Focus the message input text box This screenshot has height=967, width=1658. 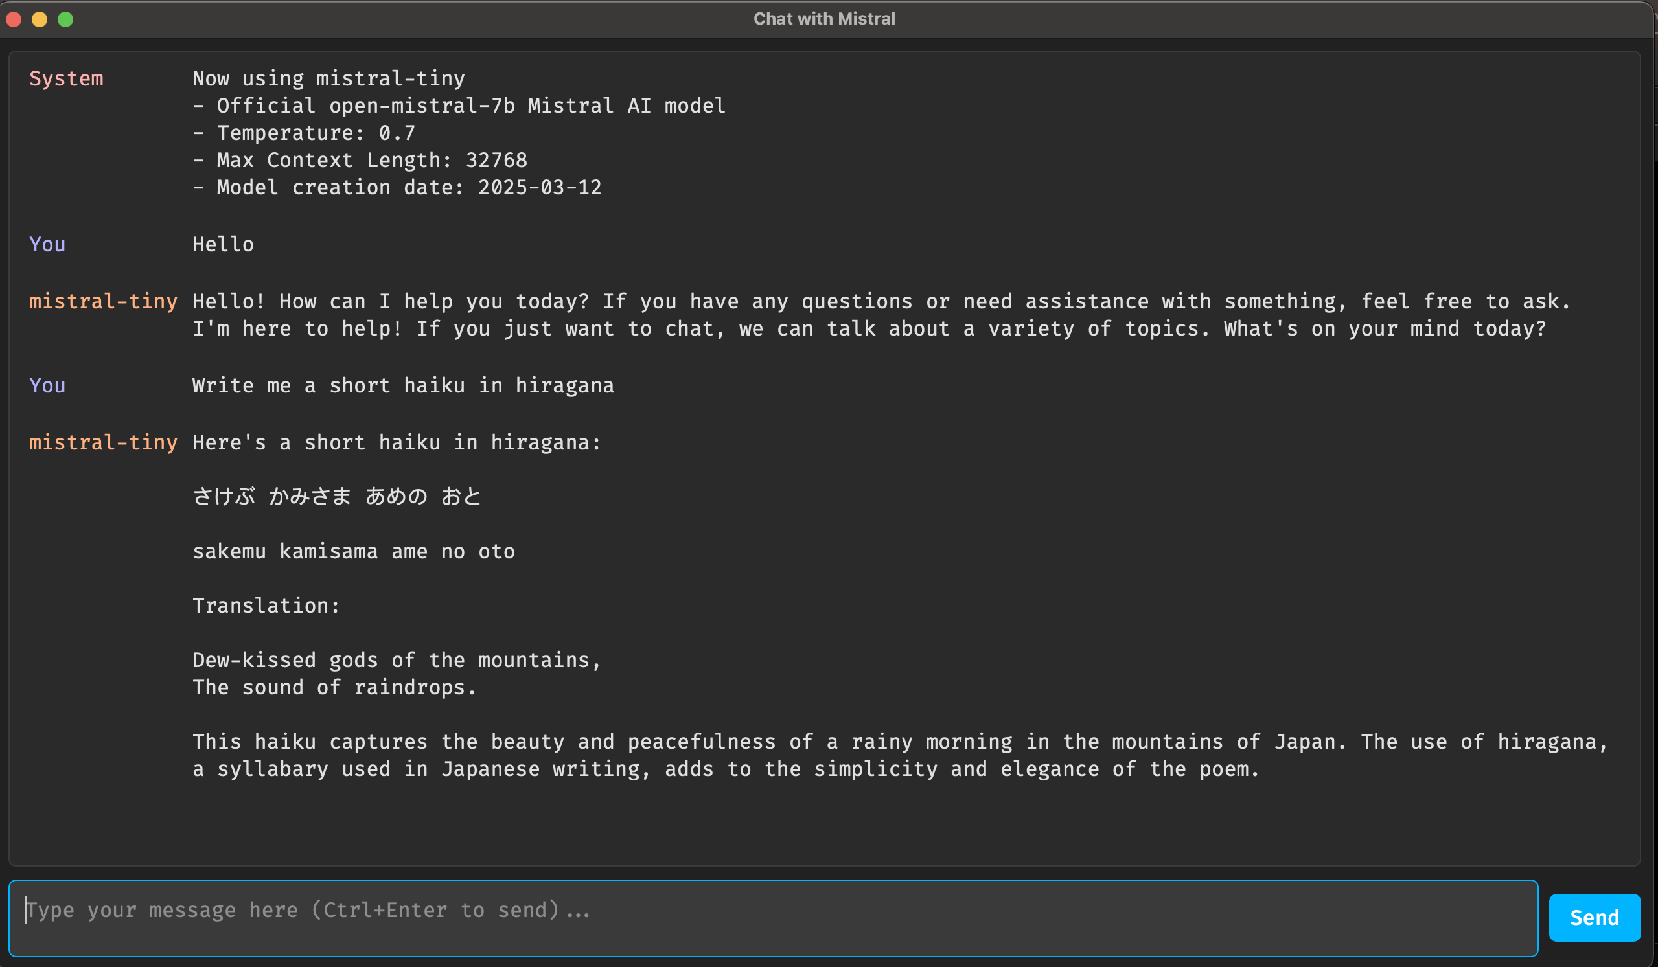pyautogui.click(x=773, y=917)
